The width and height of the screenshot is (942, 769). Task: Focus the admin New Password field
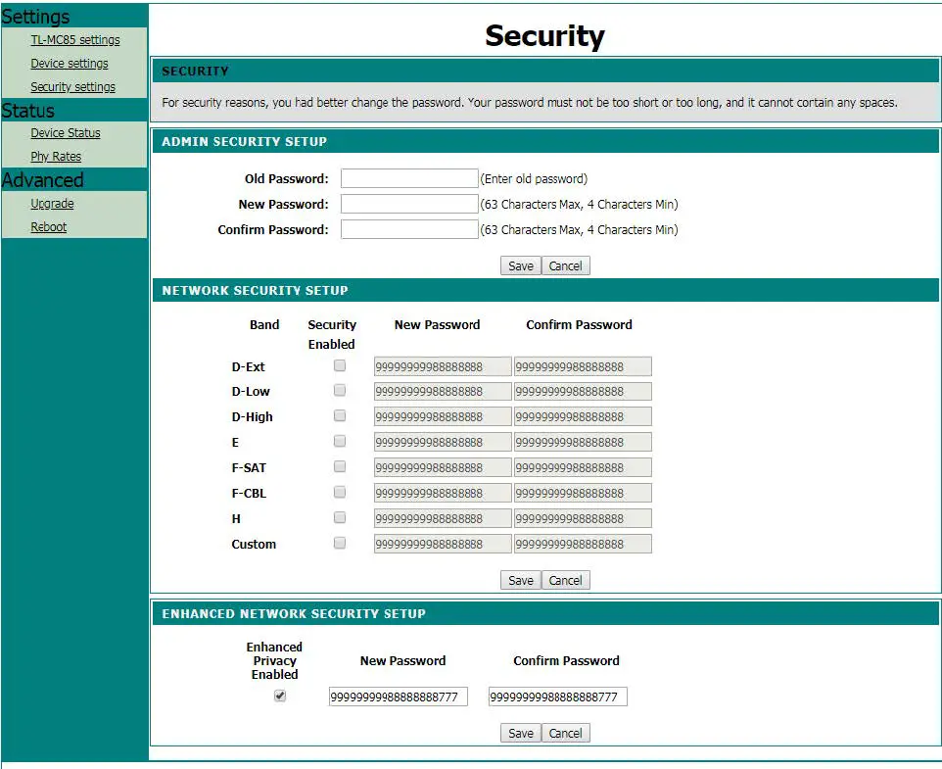pyautogui.click(x=409, y=204)
